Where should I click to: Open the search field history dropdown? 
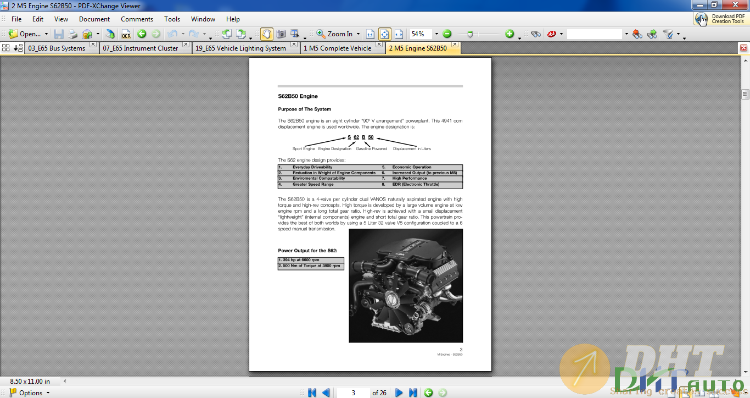(x=626, y=34)
